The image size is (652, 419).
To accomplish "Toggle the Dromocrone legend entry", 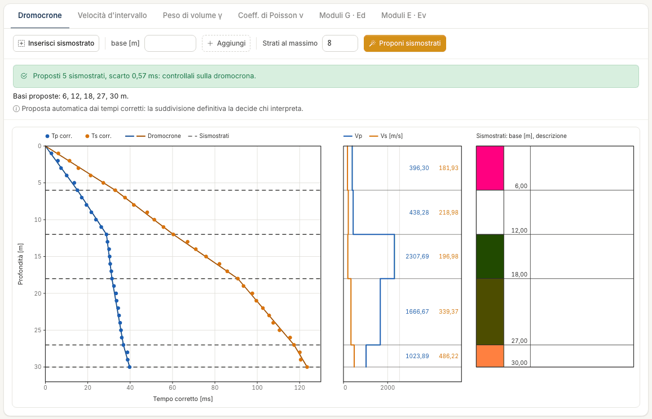I will (x=153, y=136).
